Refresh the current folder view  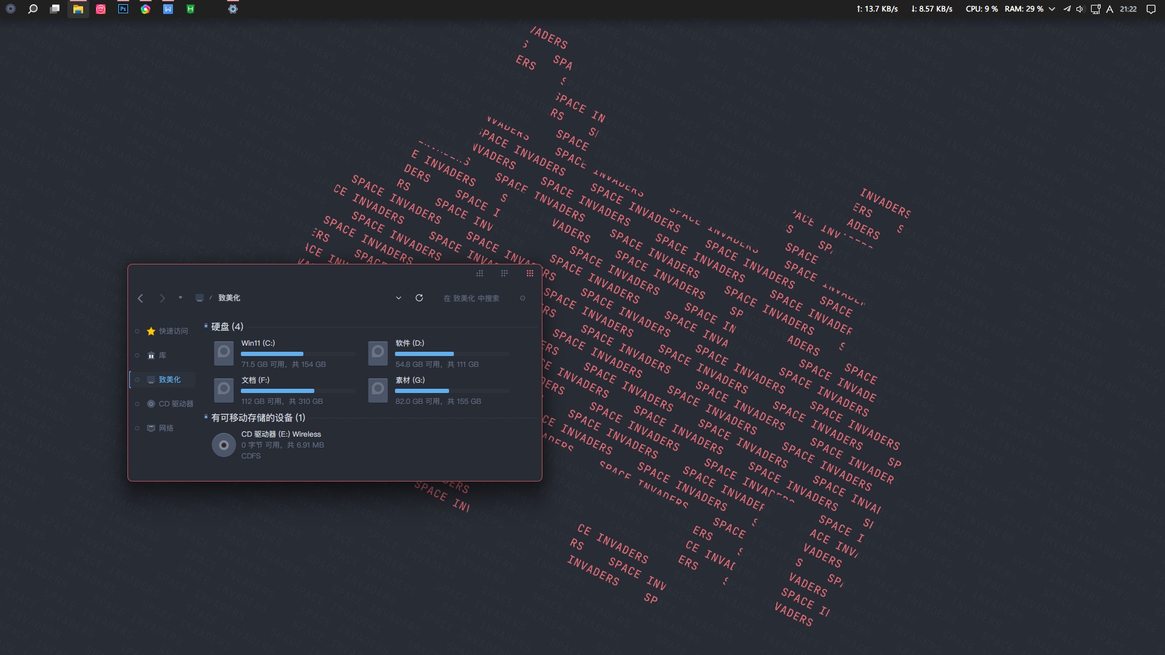point(419,298)
